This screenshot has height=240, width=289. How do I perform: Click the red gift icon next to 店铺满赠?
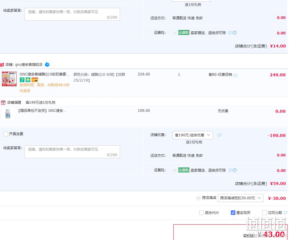(x=3, y=102)
